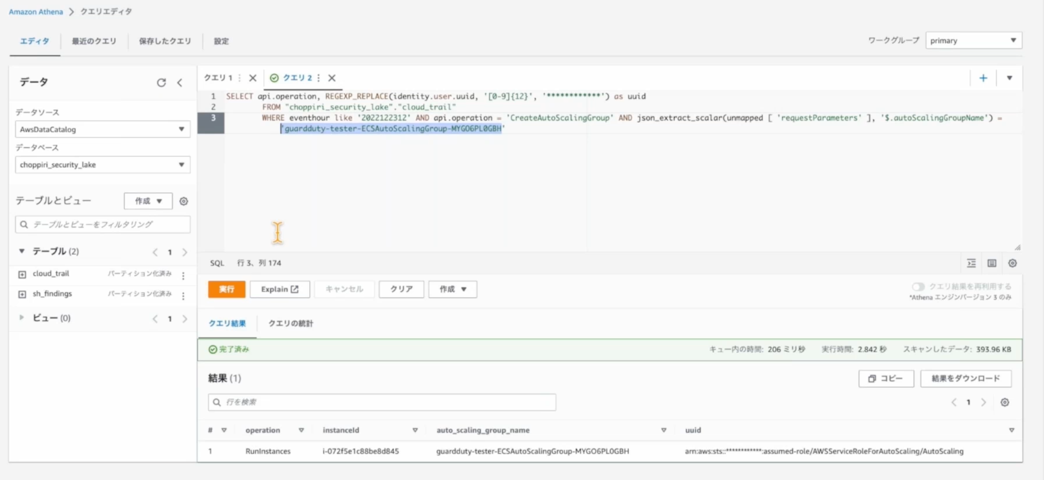1044x480 pixels.
Task: Click the editor resize handle corner
Action: 1017,247
